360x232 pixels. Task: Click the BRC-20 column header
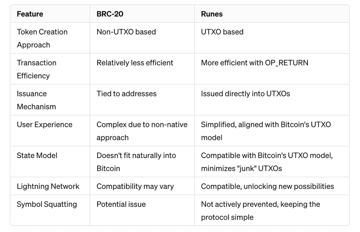(110, 14)
